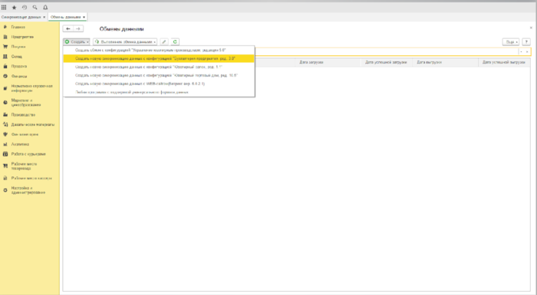Click the pencil edit toolbar icon
The image size is (537, 295).
(164, 41)
